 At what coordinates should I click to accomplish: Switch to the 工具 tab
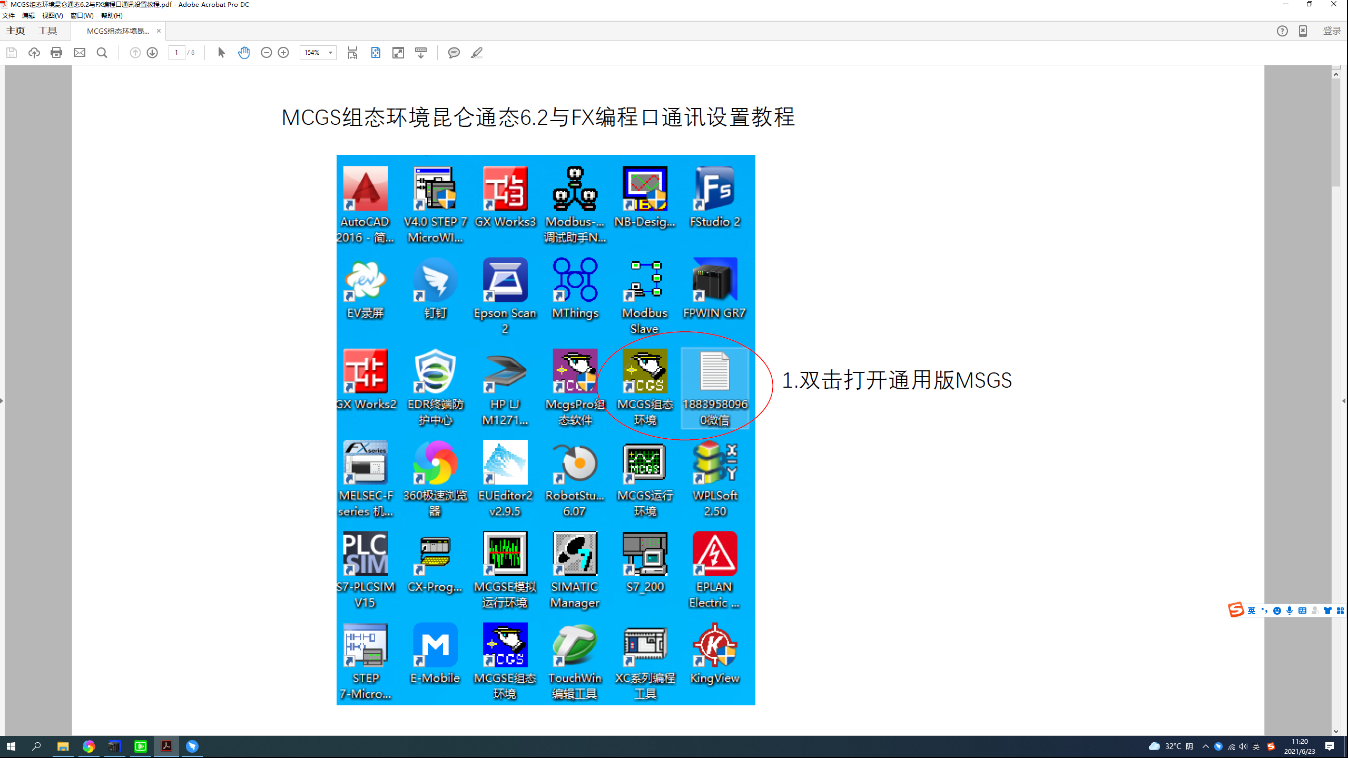click(47, 31)
